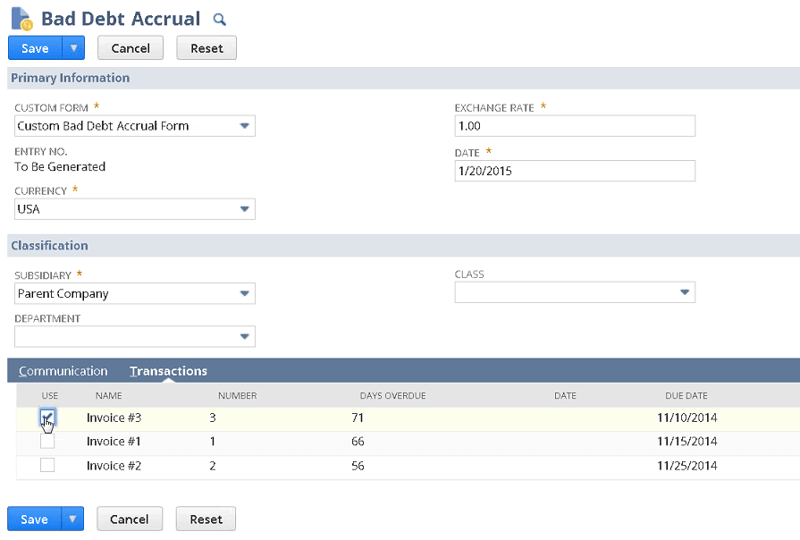Open the search magnifier next to title
Viewport: 800px width, 540px height.
[x=219, y=20]
